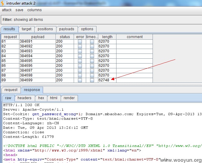Select payload cell 384692
Screen dimensions: 202x163
click(x=38, y=46)
